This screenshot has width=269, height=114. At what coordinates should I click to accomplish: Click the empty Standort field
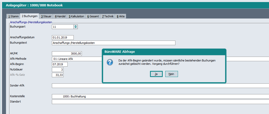click(160, 102)
